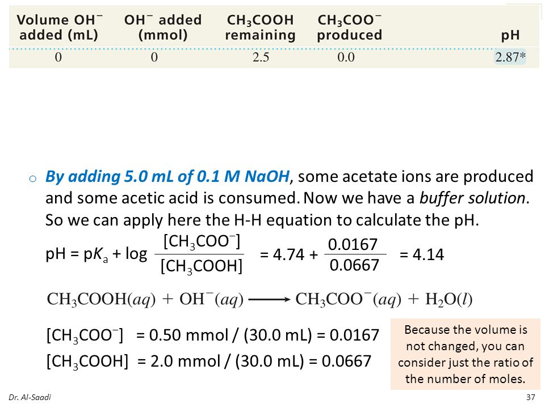Click the '2.0 mmol / (30.0 mL)' concentration line
The width and height of the screenshot is (545, 408).
click(x=208, y=361)
